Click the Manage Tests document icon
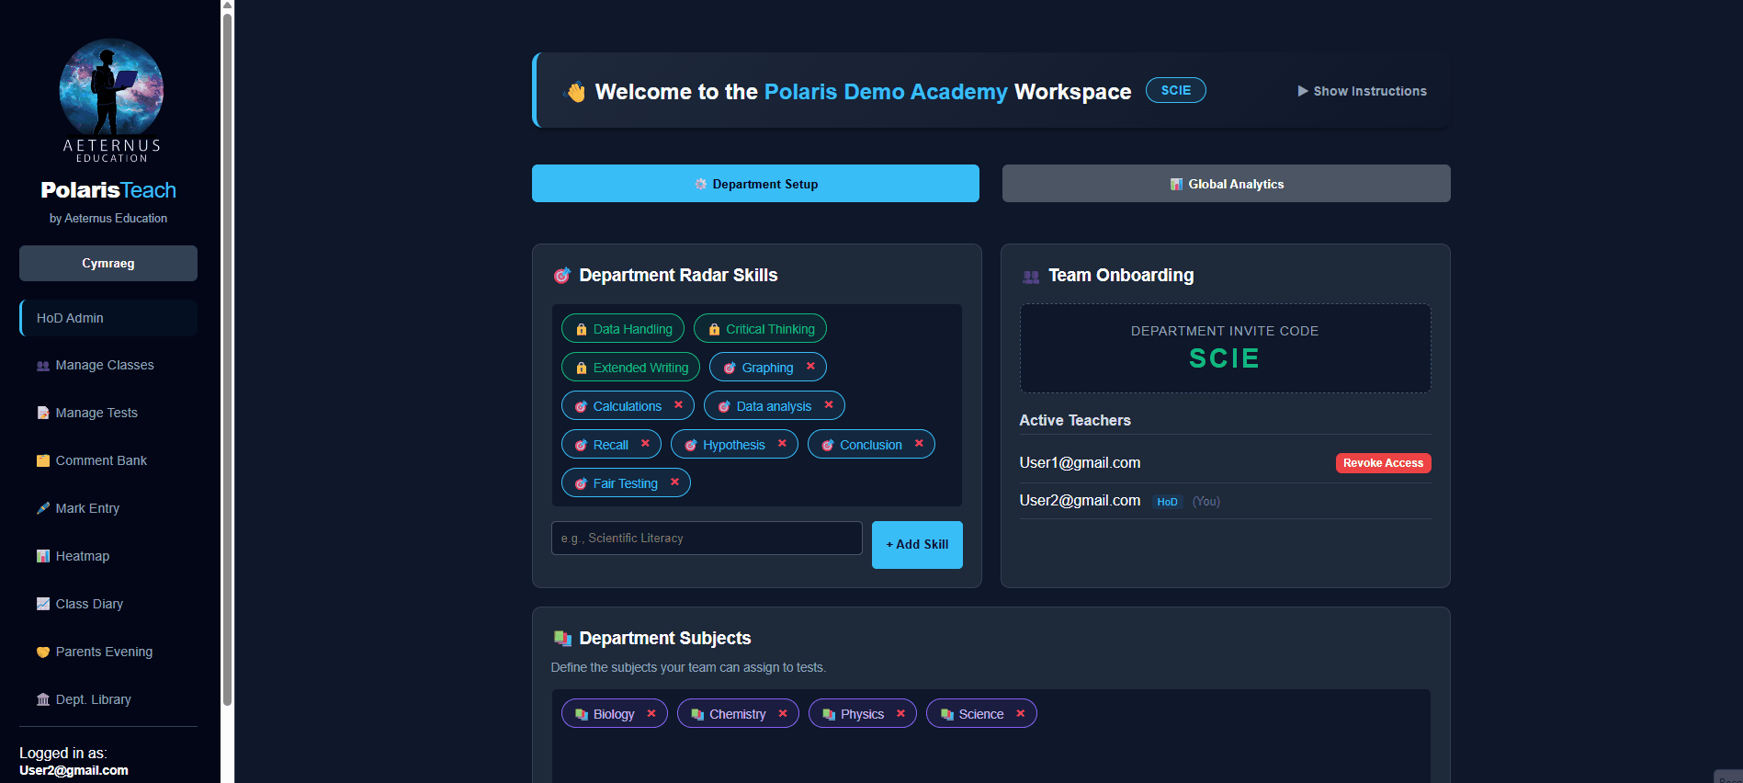The height and width of the screenshot is (783, 1743). tap(42, 413)
